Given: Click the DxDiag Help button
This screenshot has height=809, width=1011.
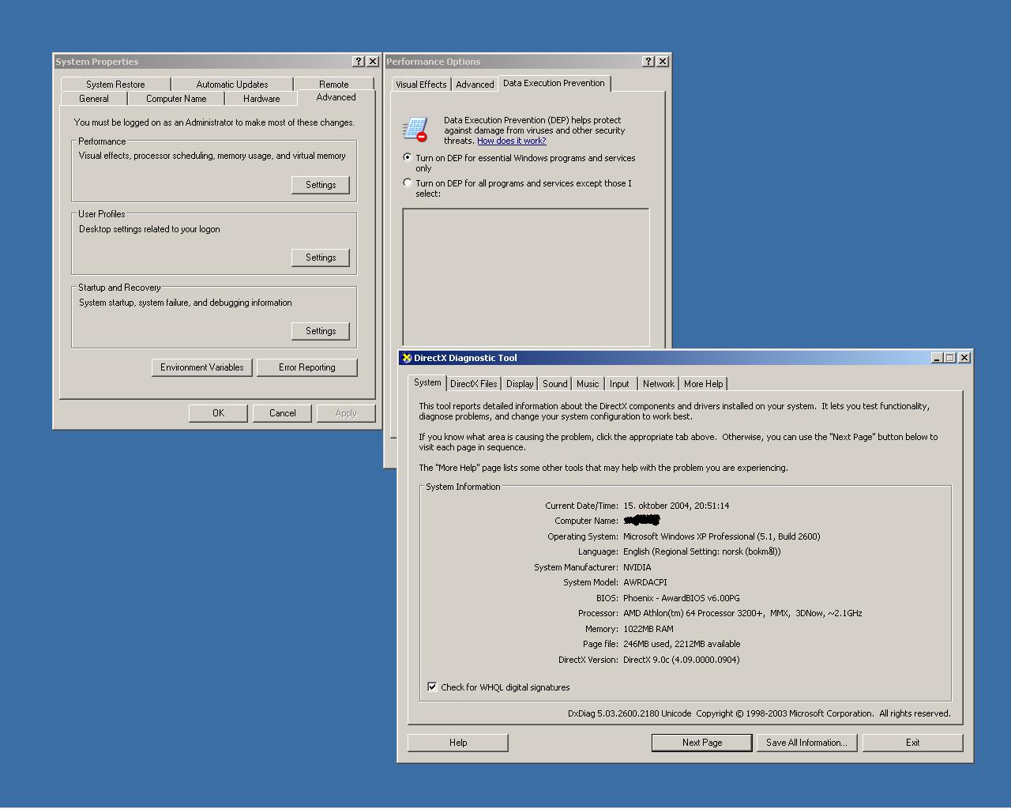Looking at the screenshot, I should click(458, 743).
